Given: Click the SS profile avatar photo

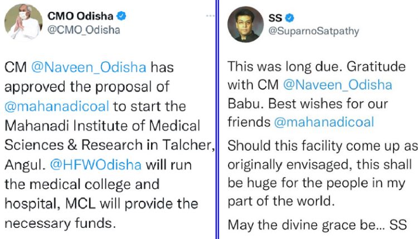Looking at the screenshot, I should coord(246,24).
